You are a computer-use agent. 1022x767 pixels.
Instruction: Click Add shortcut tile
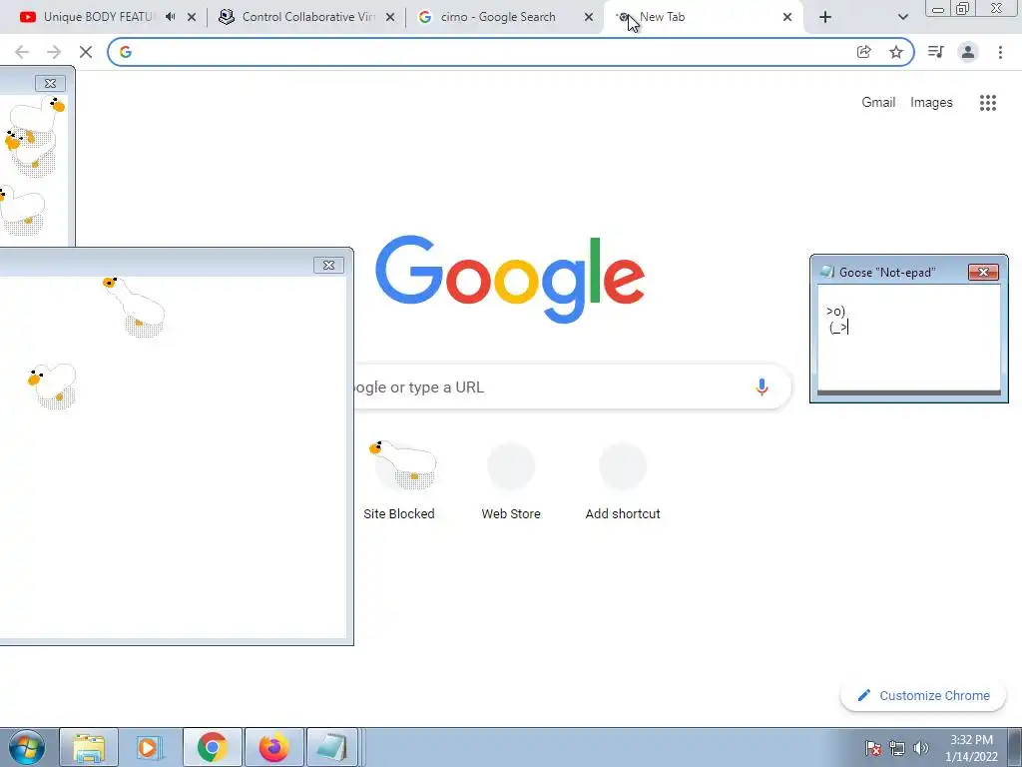[x=623, y=480]
